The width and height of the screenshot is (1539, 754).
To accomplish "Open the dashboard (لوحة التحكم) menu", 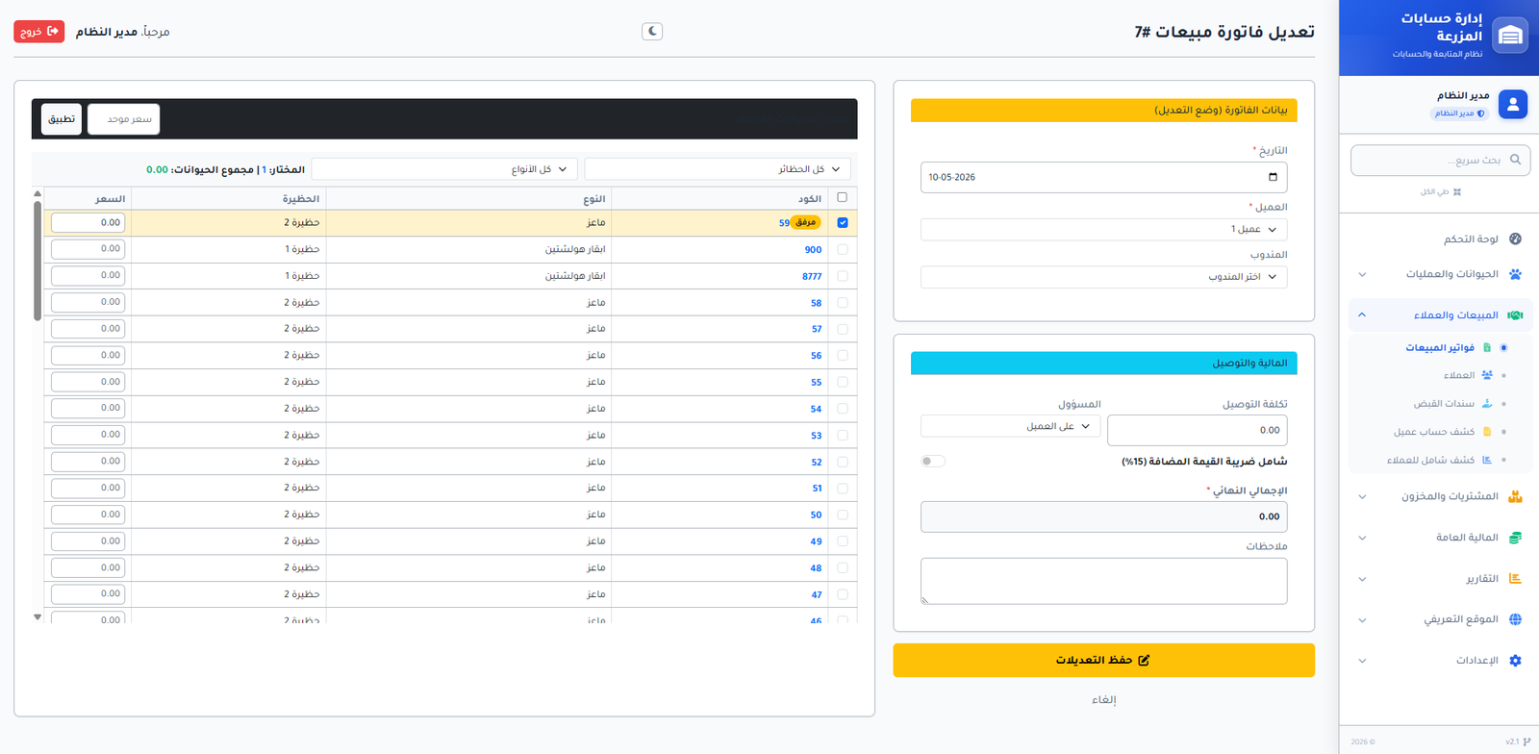I will coord(1471,239).
